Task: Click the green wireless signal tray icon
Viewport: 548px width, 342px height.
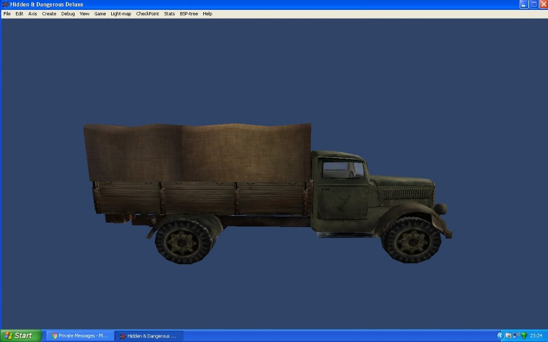Action: 524,336
